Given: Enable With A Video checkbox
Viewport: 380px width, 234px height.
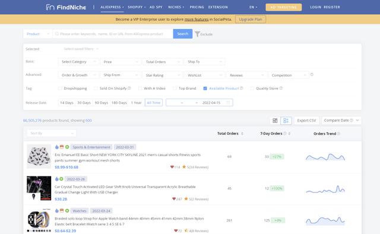Looking at the screenshot, I should coord(140,88).
